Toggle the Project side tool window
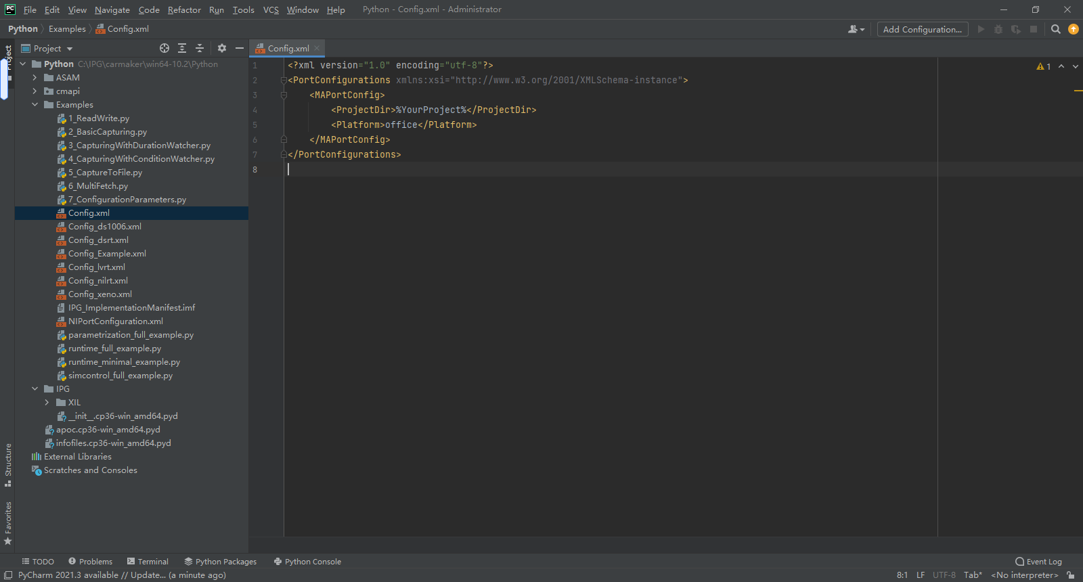Viewport: 1083px width, 582px height. coord(8,62)
